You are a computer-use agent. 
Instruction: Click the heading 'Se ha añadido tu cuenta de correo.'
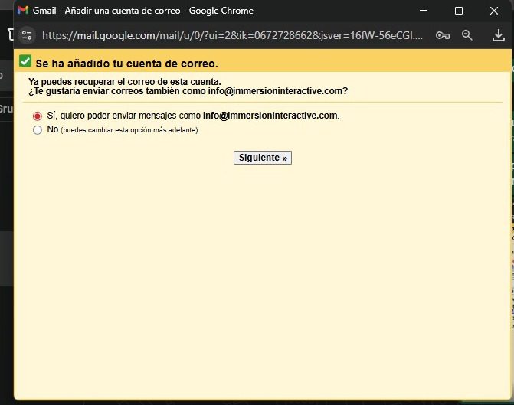pos(126,64)
